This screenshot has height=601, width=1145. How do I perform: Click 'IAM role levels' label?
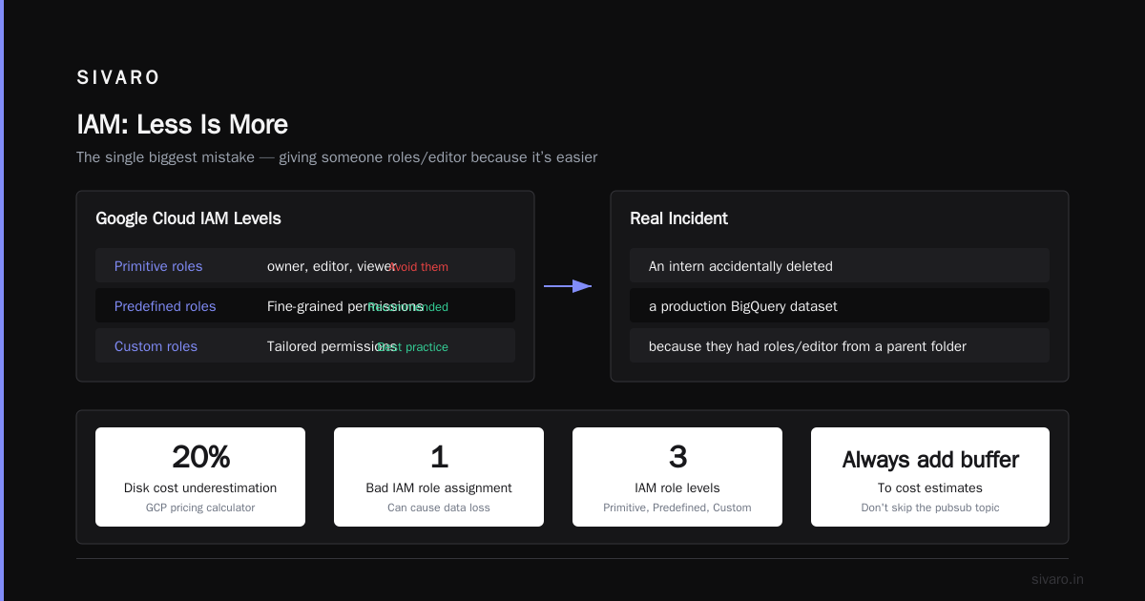pyautogui.click(x=677, y=487)
